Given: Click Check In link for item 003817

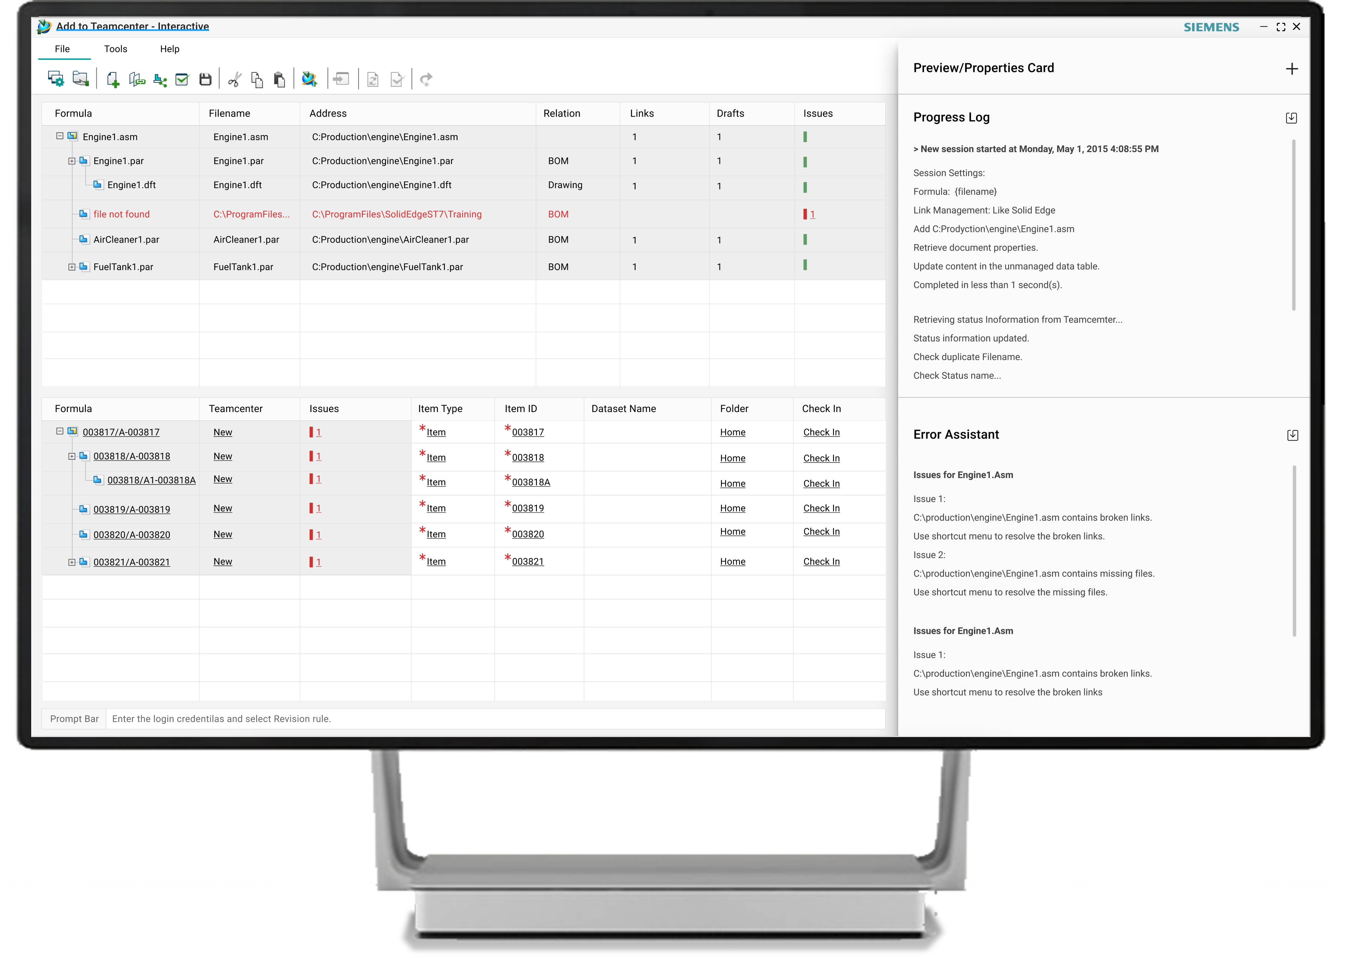Looking at the screenshot, I should [821, 432].
